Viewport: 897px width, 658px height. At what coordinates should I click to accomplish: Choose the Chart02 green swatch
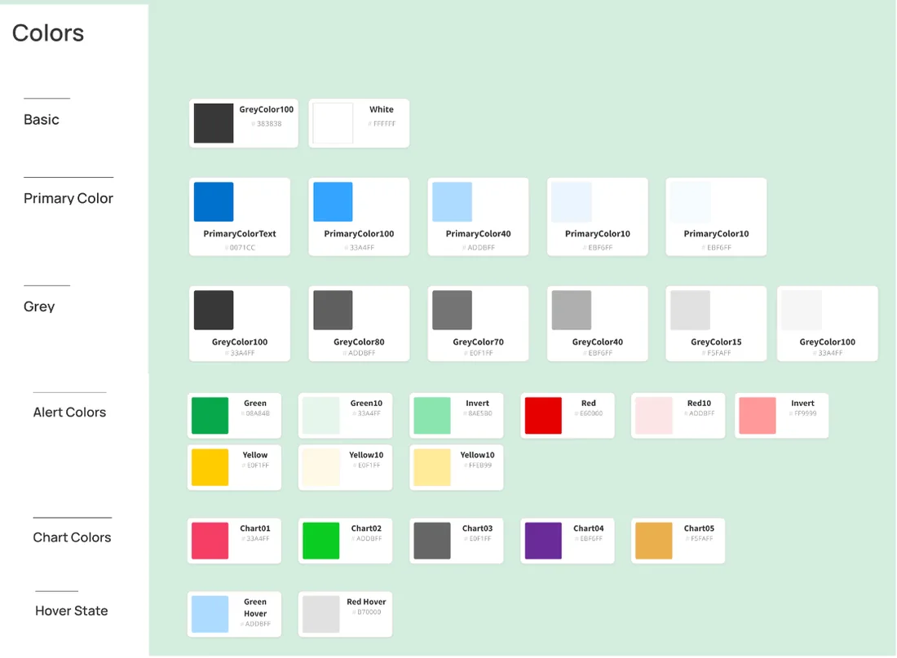pos(321,541)
